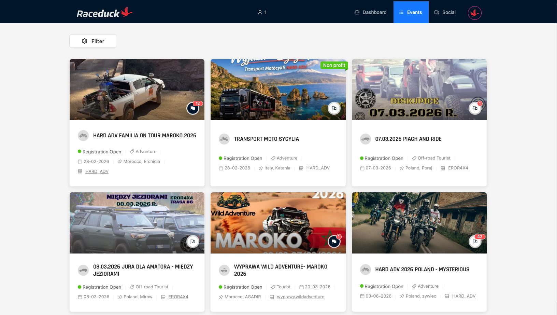This screenshot has height=315, width=557.
Task: Toggle the flag with count 42 on MYSTERIOUS card
Action: 475,241
